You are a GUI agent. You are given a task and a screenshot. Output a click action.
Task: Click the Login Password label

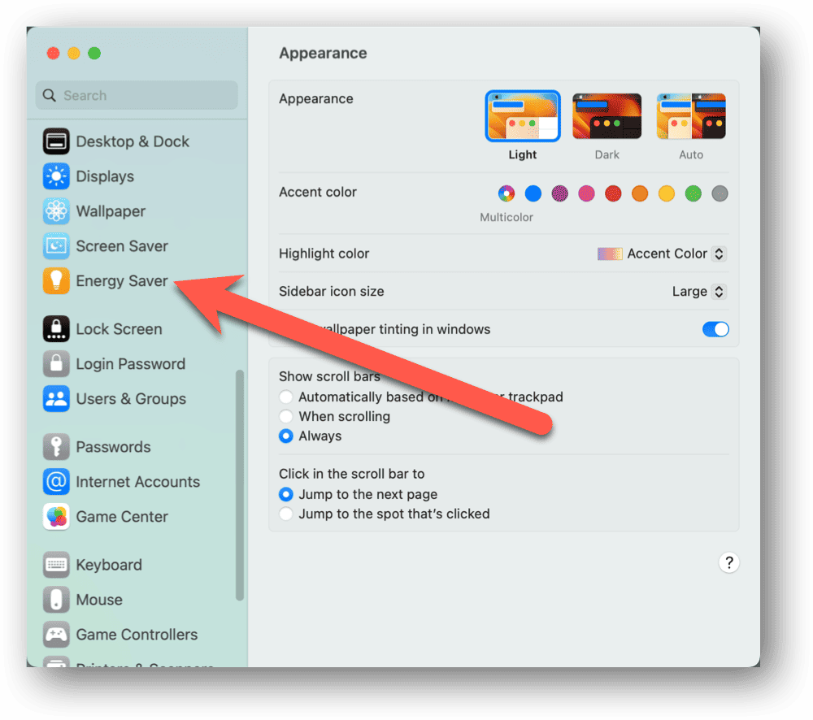131,364
